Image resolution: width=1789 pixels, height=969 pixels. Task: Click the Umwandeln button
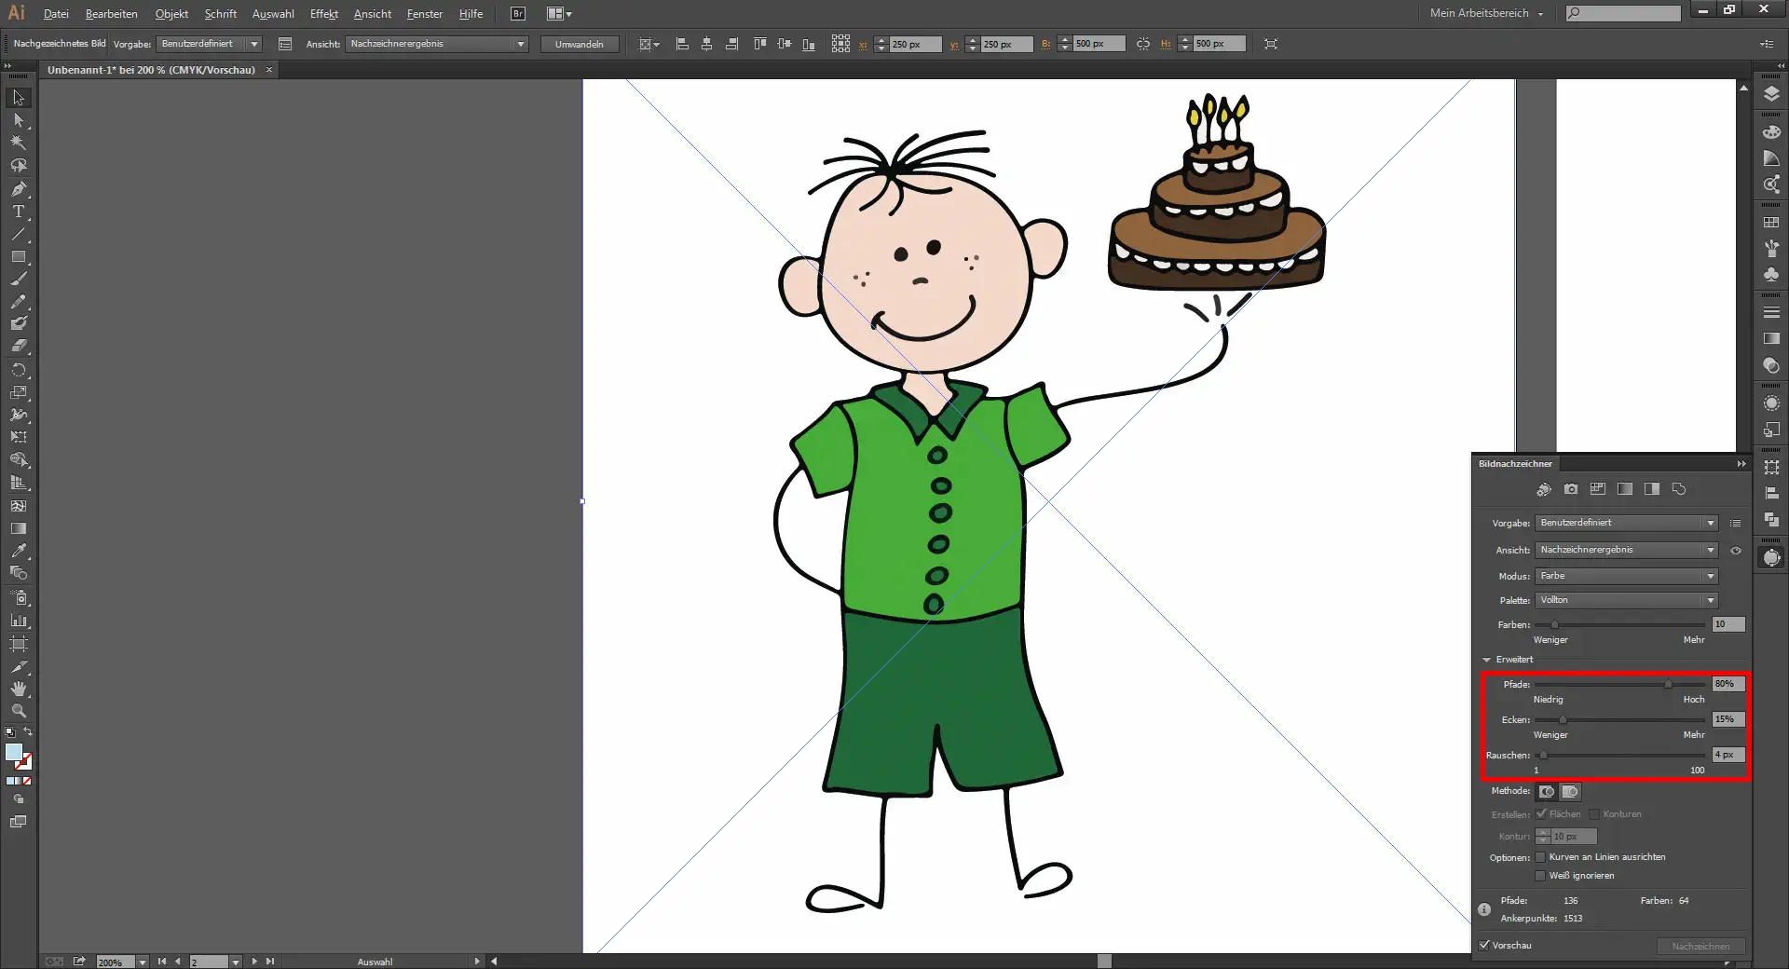pyautogui.click(x=579, y=44)
